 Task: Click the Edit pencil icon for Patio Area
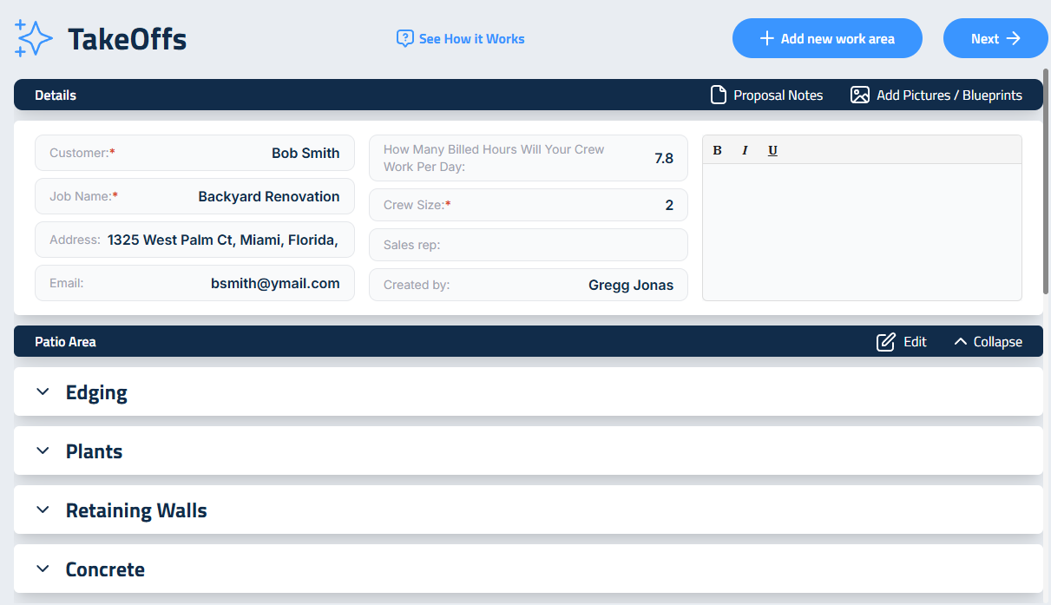pos(885,342)
